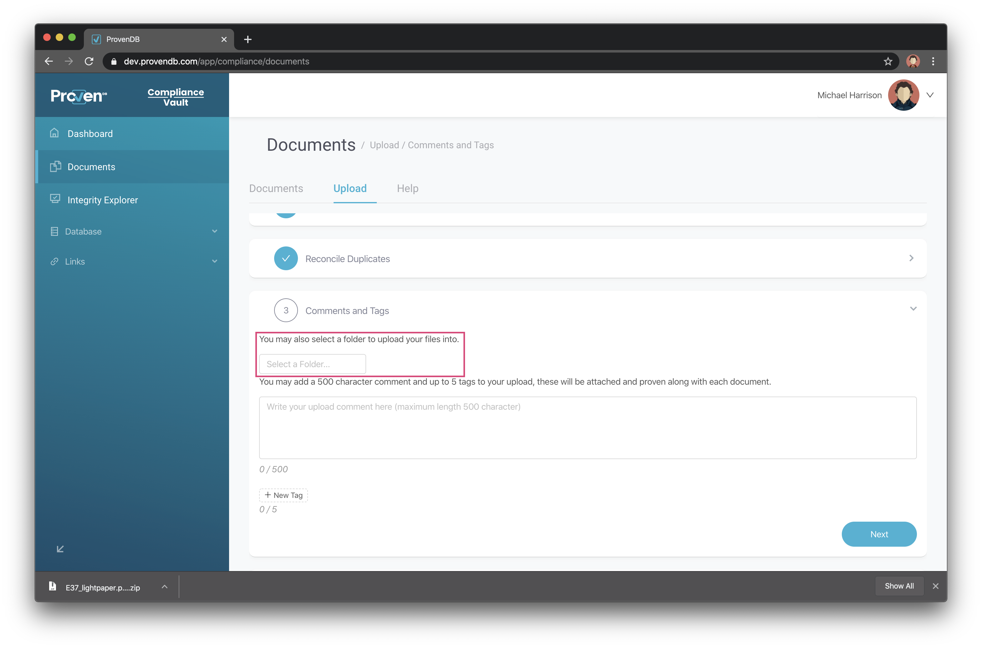Switch to the Documents tab
The image size is (982, 648).
(x=276, y=189)
